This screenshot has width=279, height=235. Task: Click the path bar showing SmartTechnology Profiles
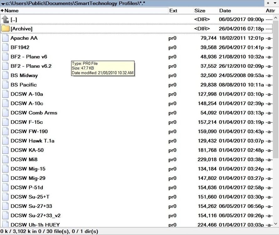[133, 3]
